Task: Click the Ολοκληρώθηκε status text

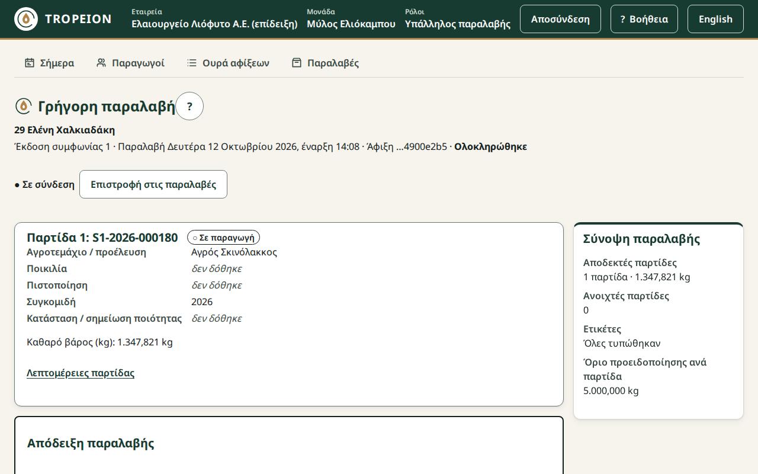Action: (490, 146)
